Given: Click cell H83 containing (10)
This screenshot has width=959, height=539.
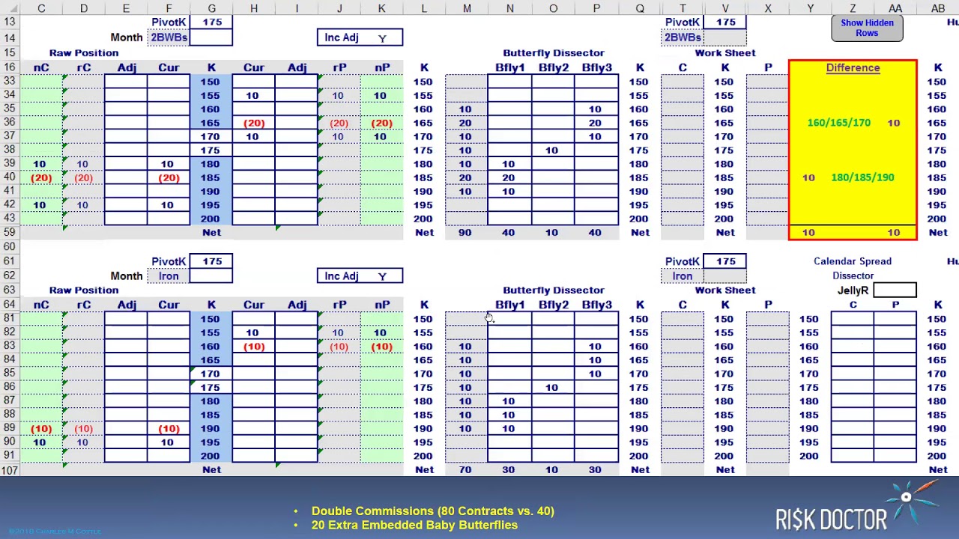Looking at the screenshot, I should point(254,347).
